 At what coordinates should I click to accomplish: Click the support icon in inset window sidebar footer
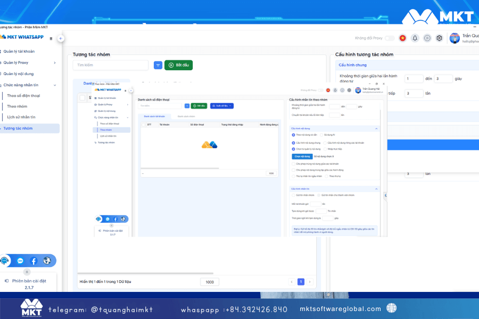pyautogui.click(x=98, y=219)
